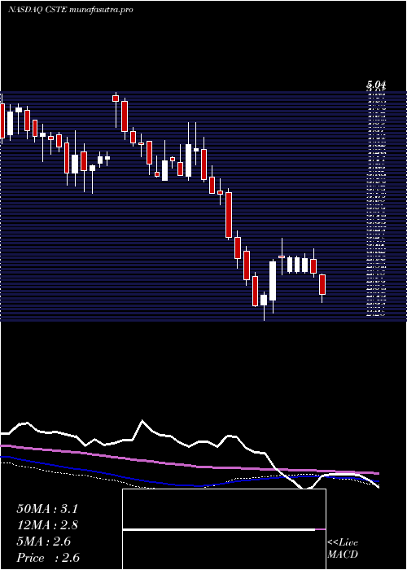Image resolution: width=407 pixels, height=570 pixels.
Task: Select the 12MA : 2.8 reading
Action: [x=47, y=525]
